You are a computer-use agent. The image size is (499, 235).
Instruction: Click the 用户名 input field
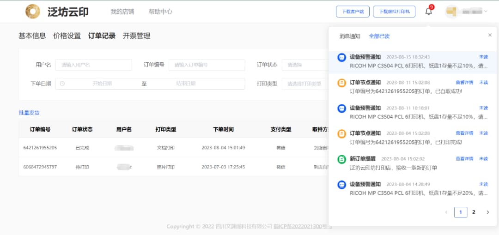pos(93,65)
